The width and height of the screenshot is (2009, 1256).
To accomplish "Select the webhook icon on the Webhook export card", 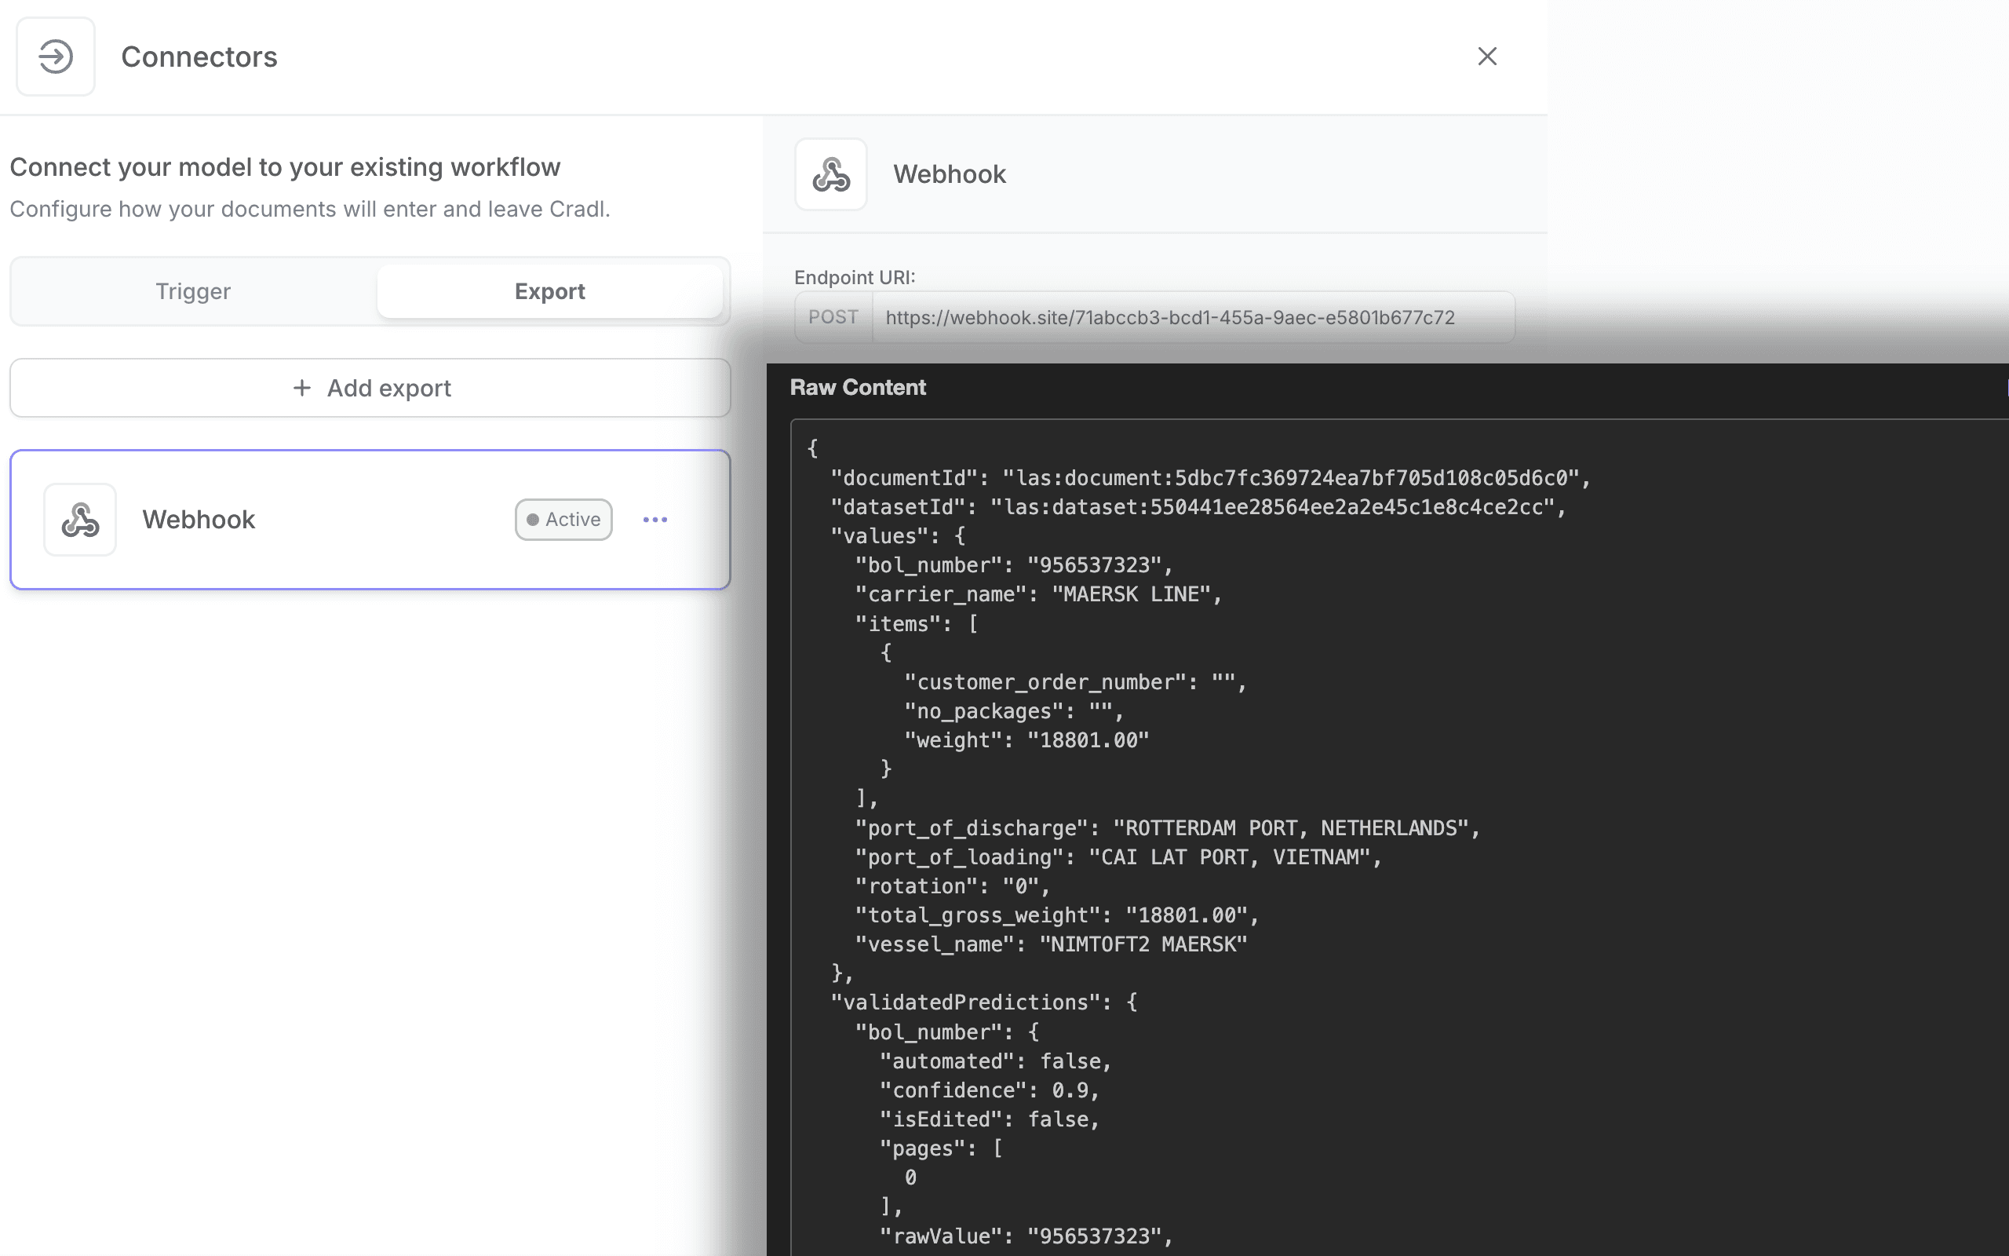I will click(80, 519).
